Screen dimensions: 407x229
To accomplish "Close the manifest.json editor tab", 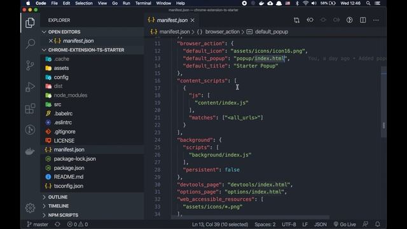I will tap(192, 20).
